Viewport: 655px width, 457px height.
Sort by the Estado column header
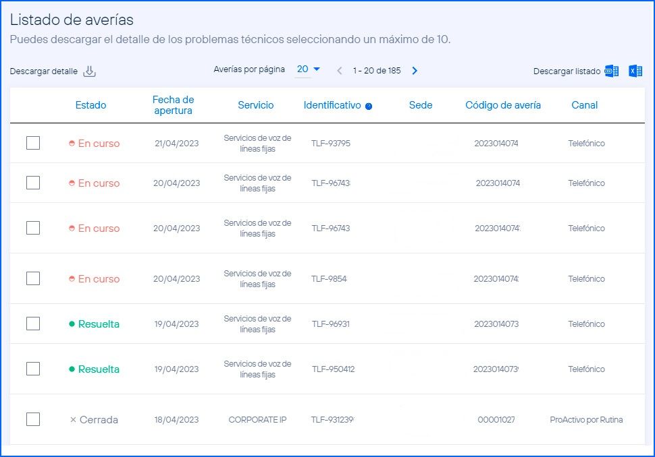click(90, 105)
